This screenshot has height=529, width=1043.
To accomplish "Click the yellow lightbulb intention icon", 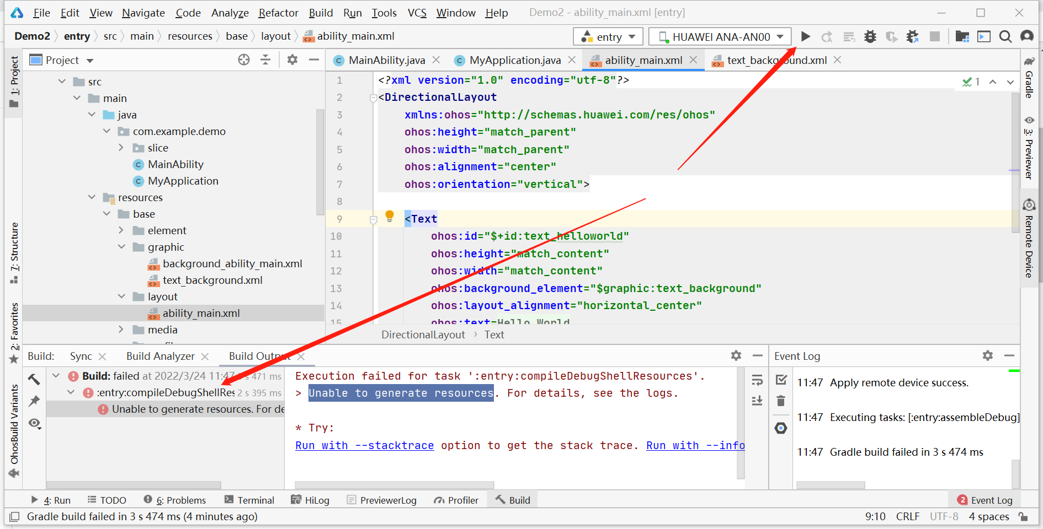I will pyautogui.click(x=390, y=215).
